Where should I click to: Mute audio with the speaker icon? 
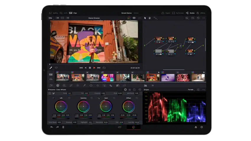(x=134, y=18)
